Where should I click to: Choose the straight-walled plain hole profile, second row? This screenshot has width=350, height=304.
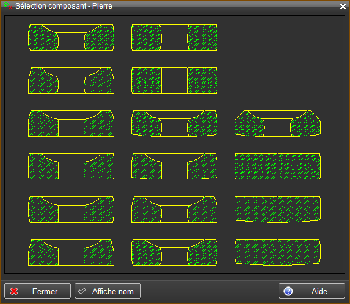pos(174,81)
